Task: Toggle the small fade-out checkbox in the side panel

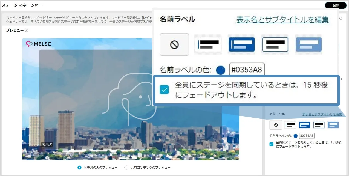Action: click(x=271, y=144)
